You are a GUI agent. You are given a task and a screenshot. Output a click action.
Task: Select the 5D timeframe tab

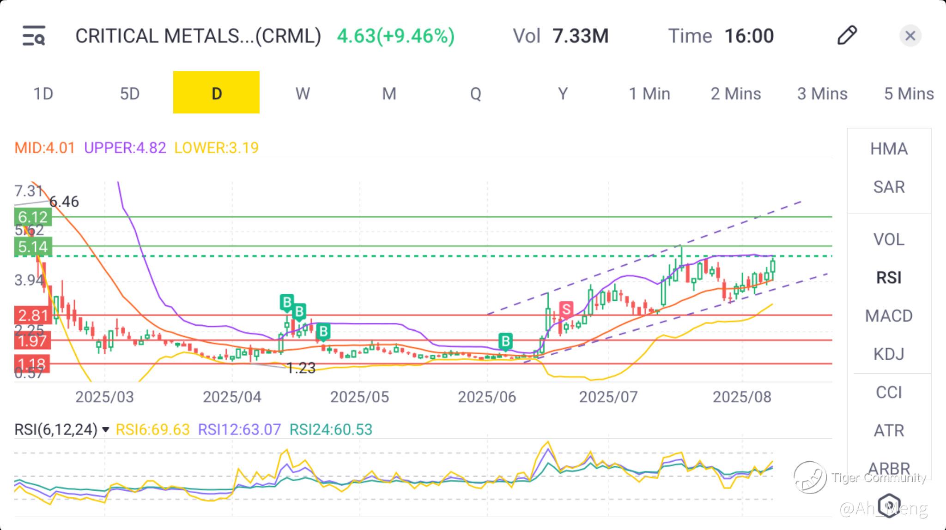pyautogui.click(x=130, y=94)
